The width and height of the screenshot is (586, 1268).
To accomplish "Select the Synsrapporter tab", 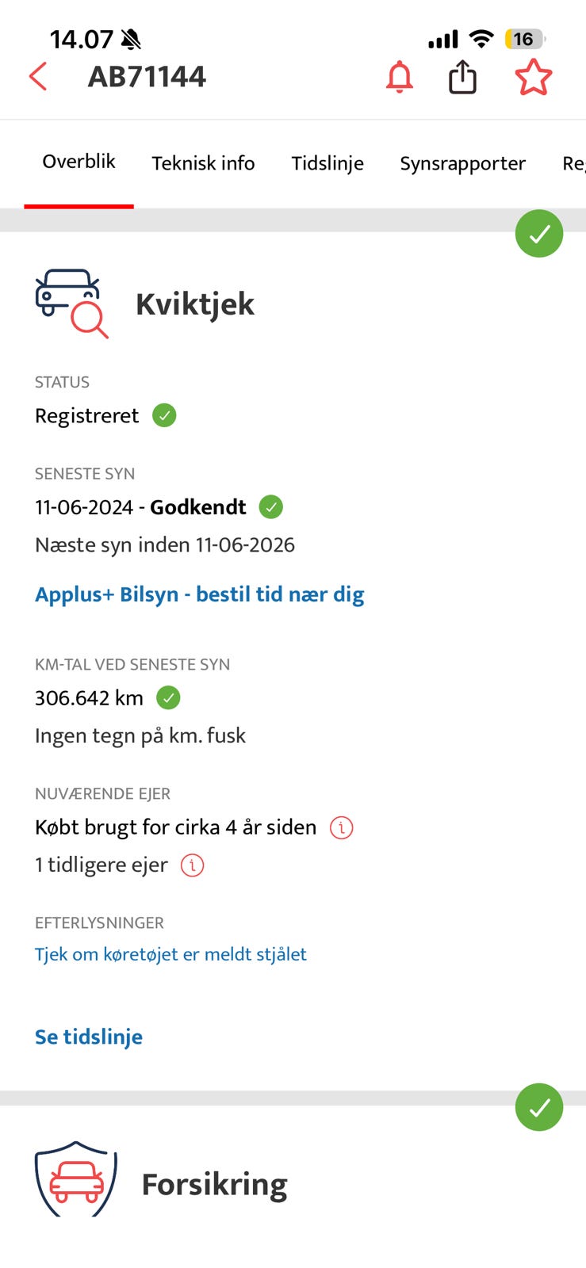I will 462,163.
